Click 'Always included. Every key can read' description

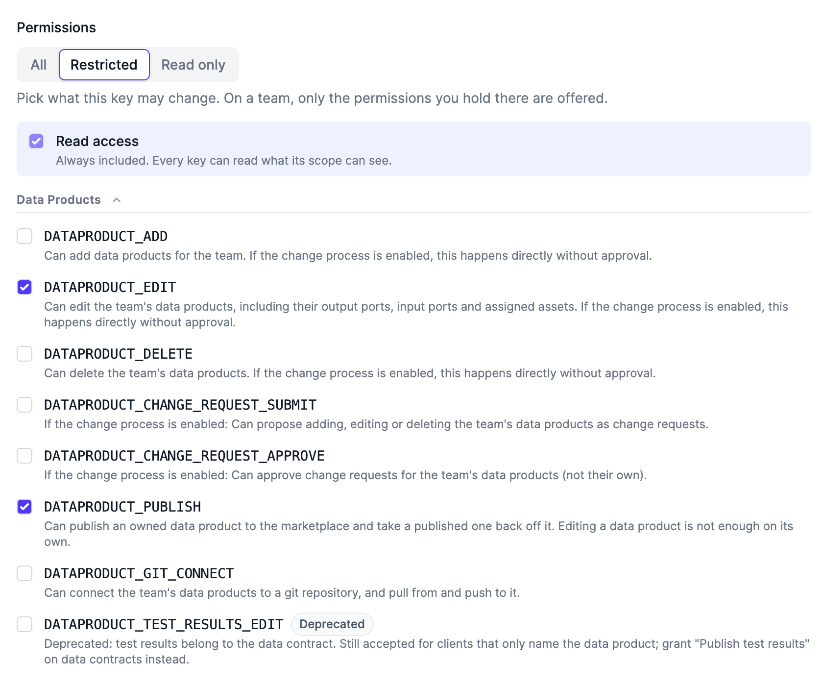point(224,161)
